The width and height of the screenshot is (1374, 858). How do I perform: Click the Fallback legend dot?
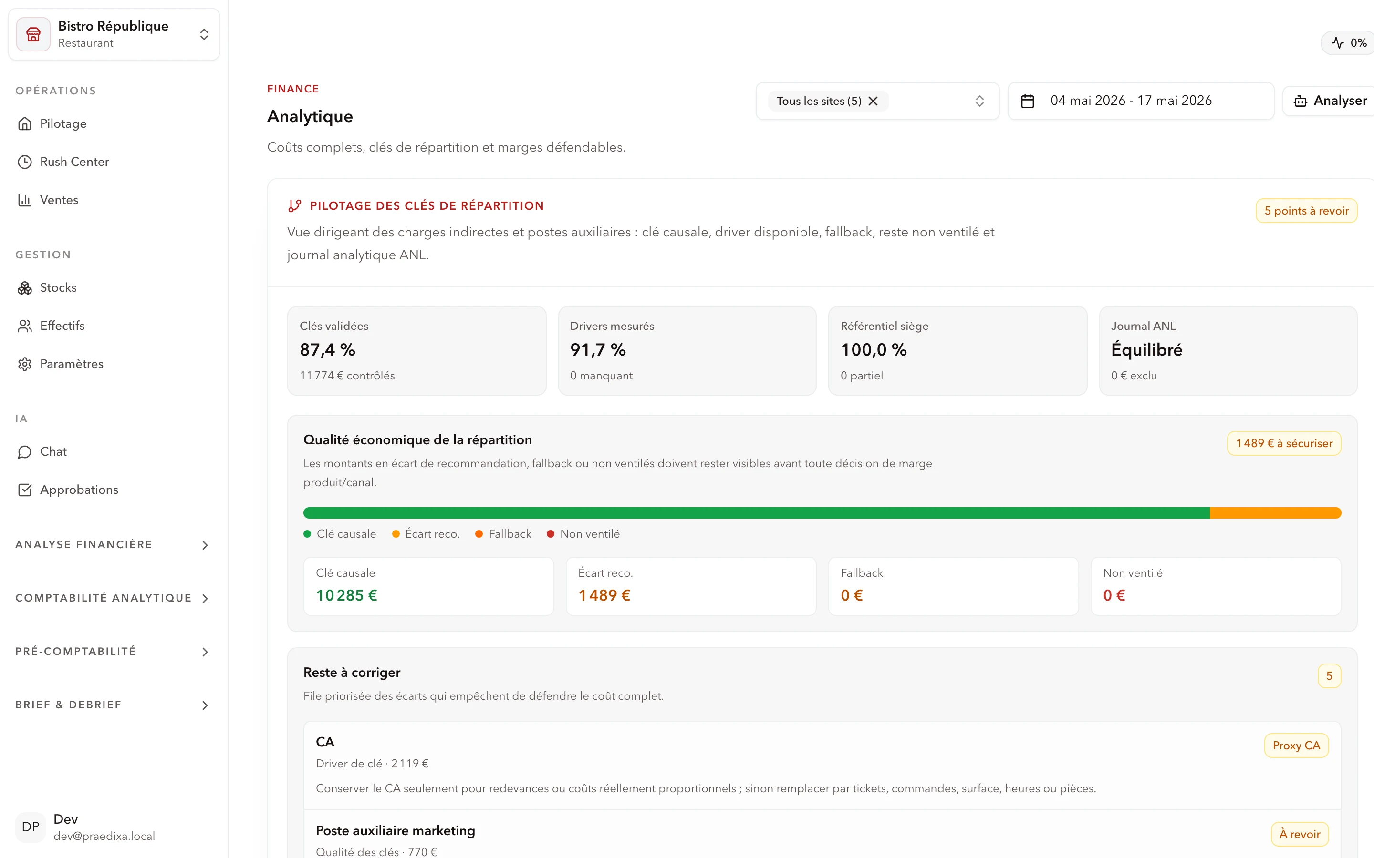pos(479,534)
